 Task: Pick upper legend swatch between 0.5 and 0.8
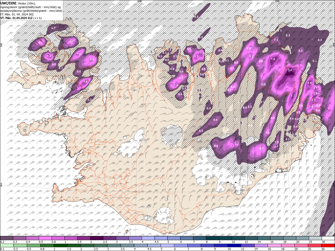(45, 238)
